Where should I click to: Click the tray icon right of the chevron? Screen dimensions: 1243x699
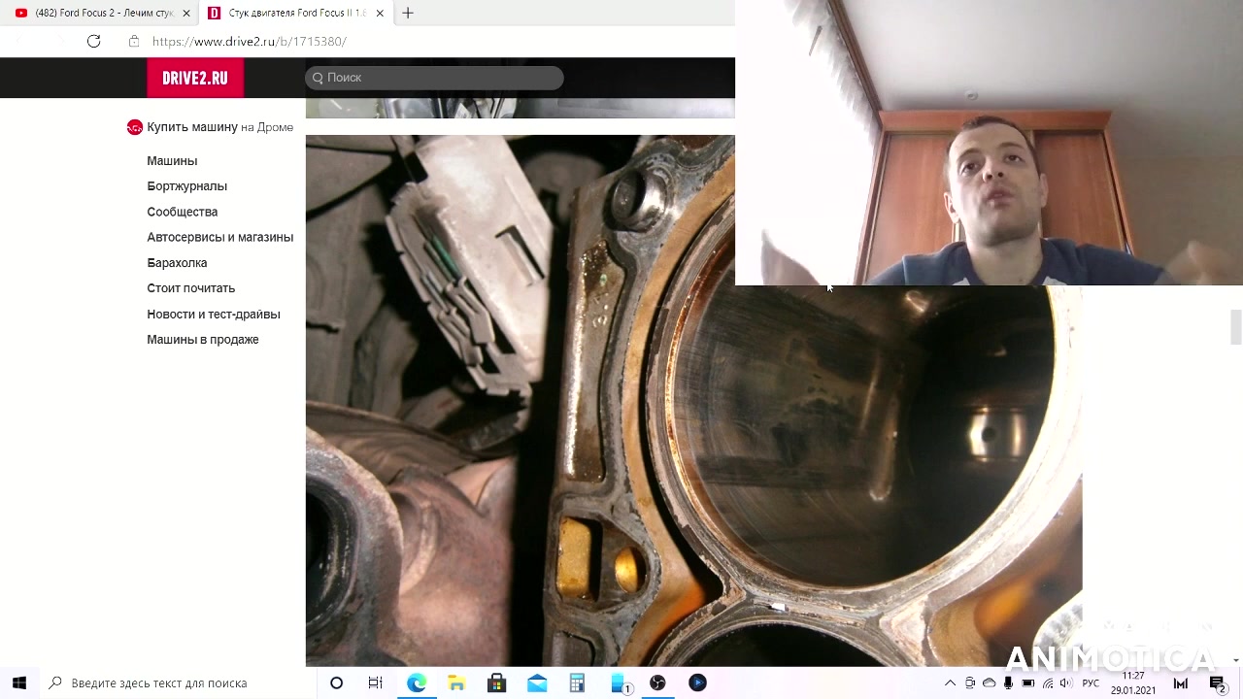coord(969,683)
